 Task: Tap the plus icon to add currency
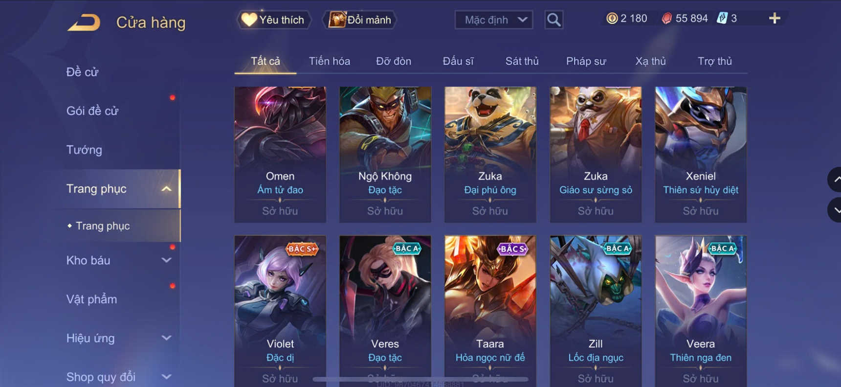pyautogui.click(x=775, y=19)
